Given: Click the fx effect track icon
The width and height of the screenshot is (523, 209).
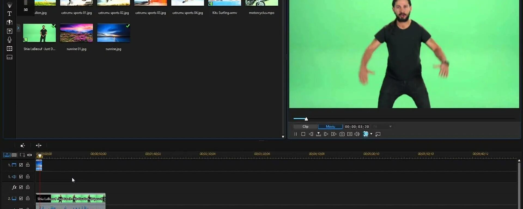Looking at the screenshot, I should [x=14, y=187].
